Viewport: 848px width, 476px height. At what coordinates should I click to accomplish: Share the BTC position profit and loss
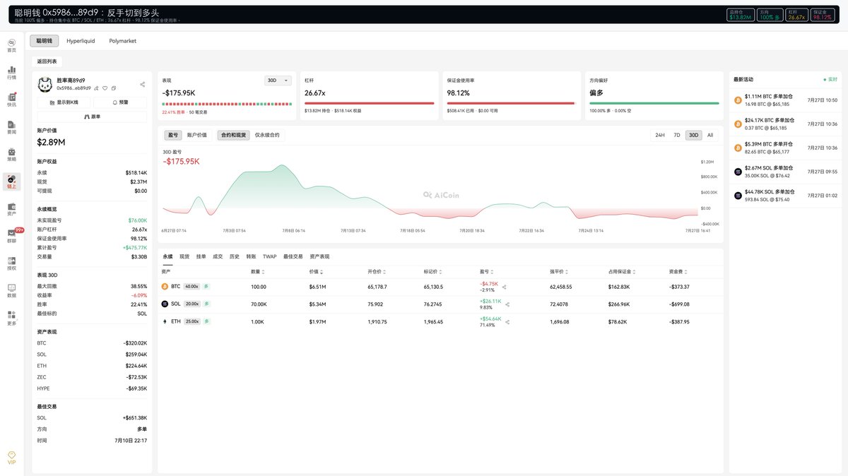pos(505,287)
